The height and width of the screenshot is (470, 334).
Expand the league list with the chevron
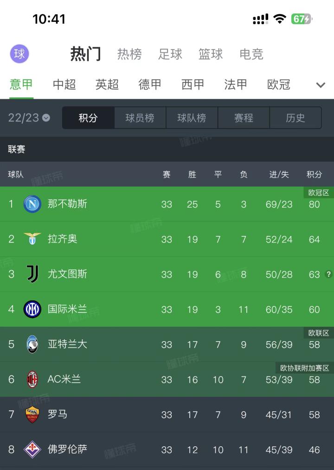point(320,85)
